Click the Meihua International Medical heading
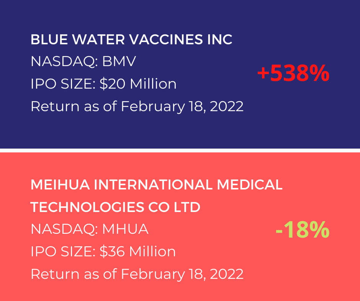The image size is (360, 301). pyautogui.click(x=157, y=184)
